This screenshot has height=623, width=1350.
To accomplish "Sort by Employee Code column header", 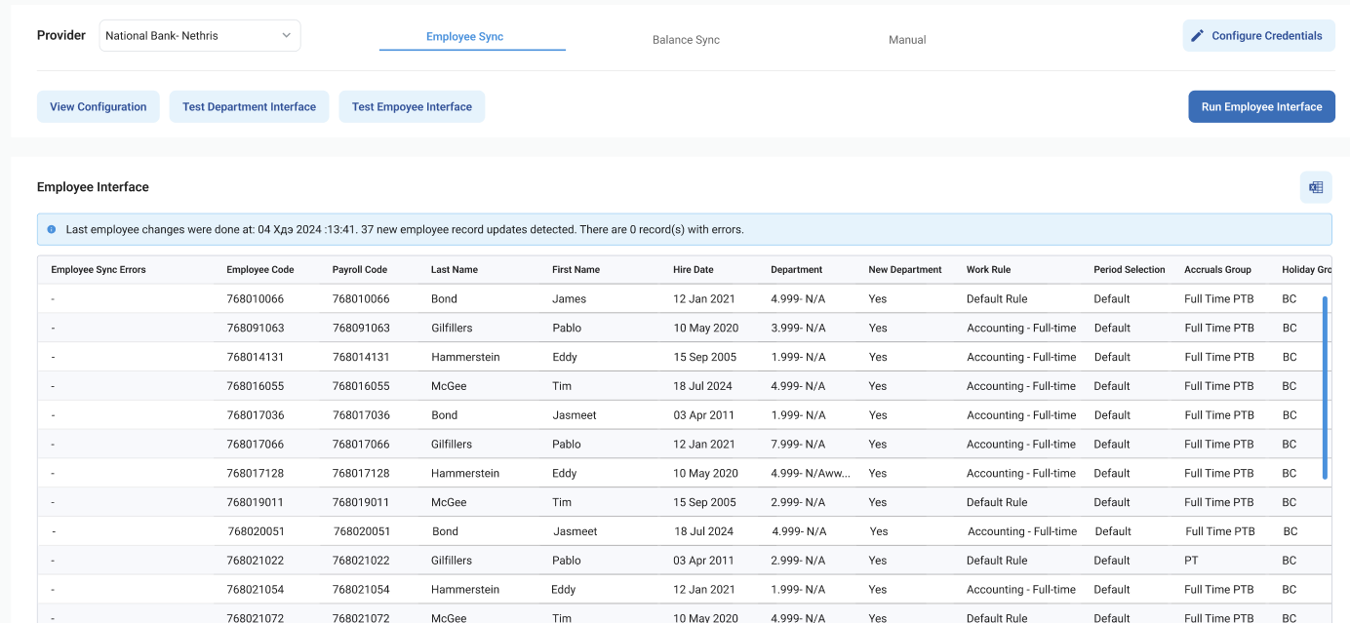I will pyautogui.click(x=260, y=270).
